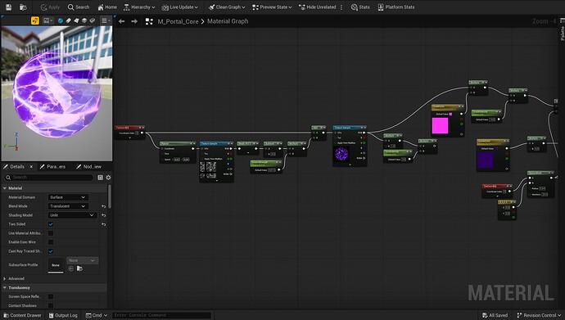Open Blend Mode dropdown

coord(68,206)
